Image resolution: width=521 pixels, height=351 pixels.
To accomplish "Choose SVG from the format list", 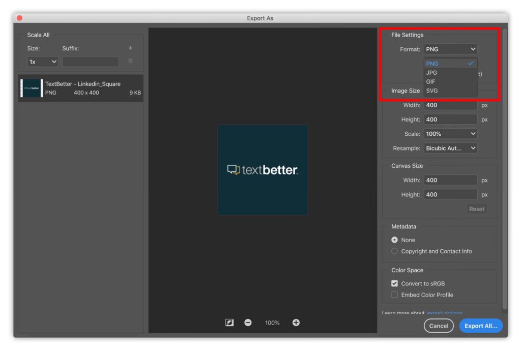I will pyautogui.click(x=432, y=91).
